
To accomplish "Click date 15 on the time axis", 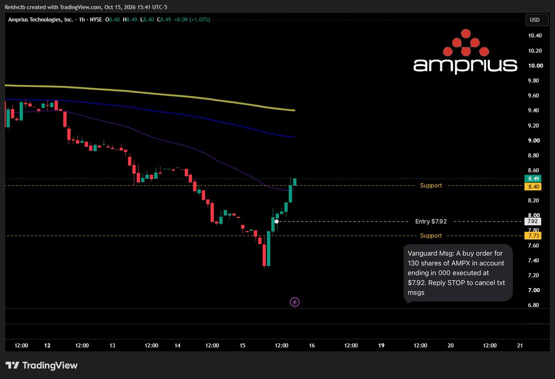I will (x=243, y=345).
